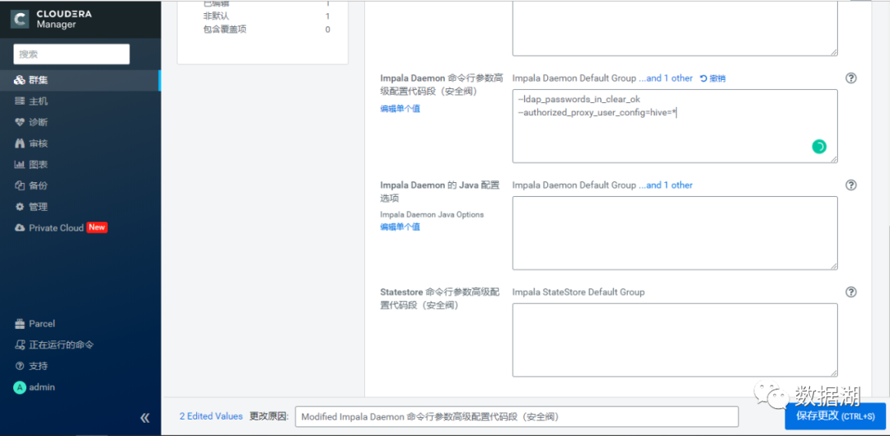Click the --authorized_proxy_user_config=hive=* line
The image size is (890, 436).
pos(597,112)
